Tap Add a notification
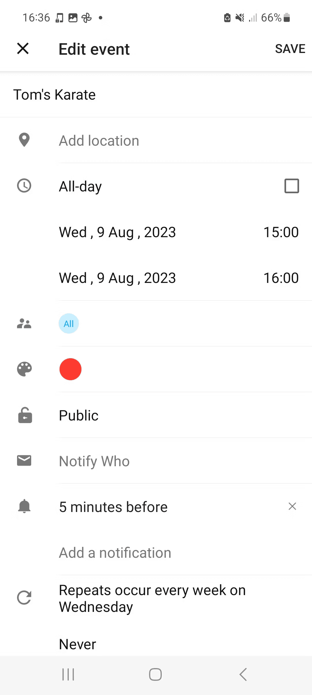This screenshot has width=312, height=695. click(x=115, y=553)
